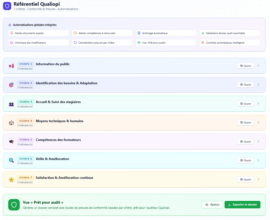Click the Critère 1 badge
270x220 pixels.
coord(26,64)
